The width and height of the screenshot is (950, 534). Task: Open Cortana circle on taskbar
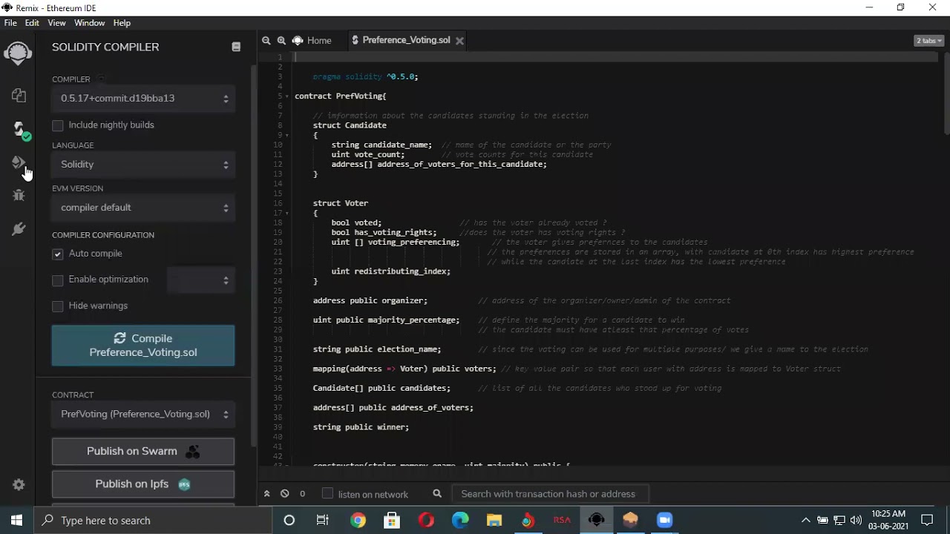click(289, 520)
